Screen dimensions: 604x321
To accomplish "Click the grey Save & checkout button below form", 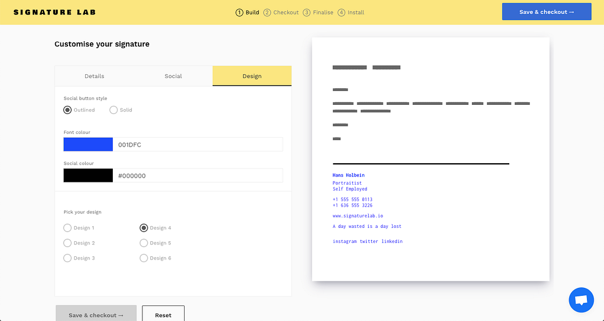I will click(x=96, y=315).
